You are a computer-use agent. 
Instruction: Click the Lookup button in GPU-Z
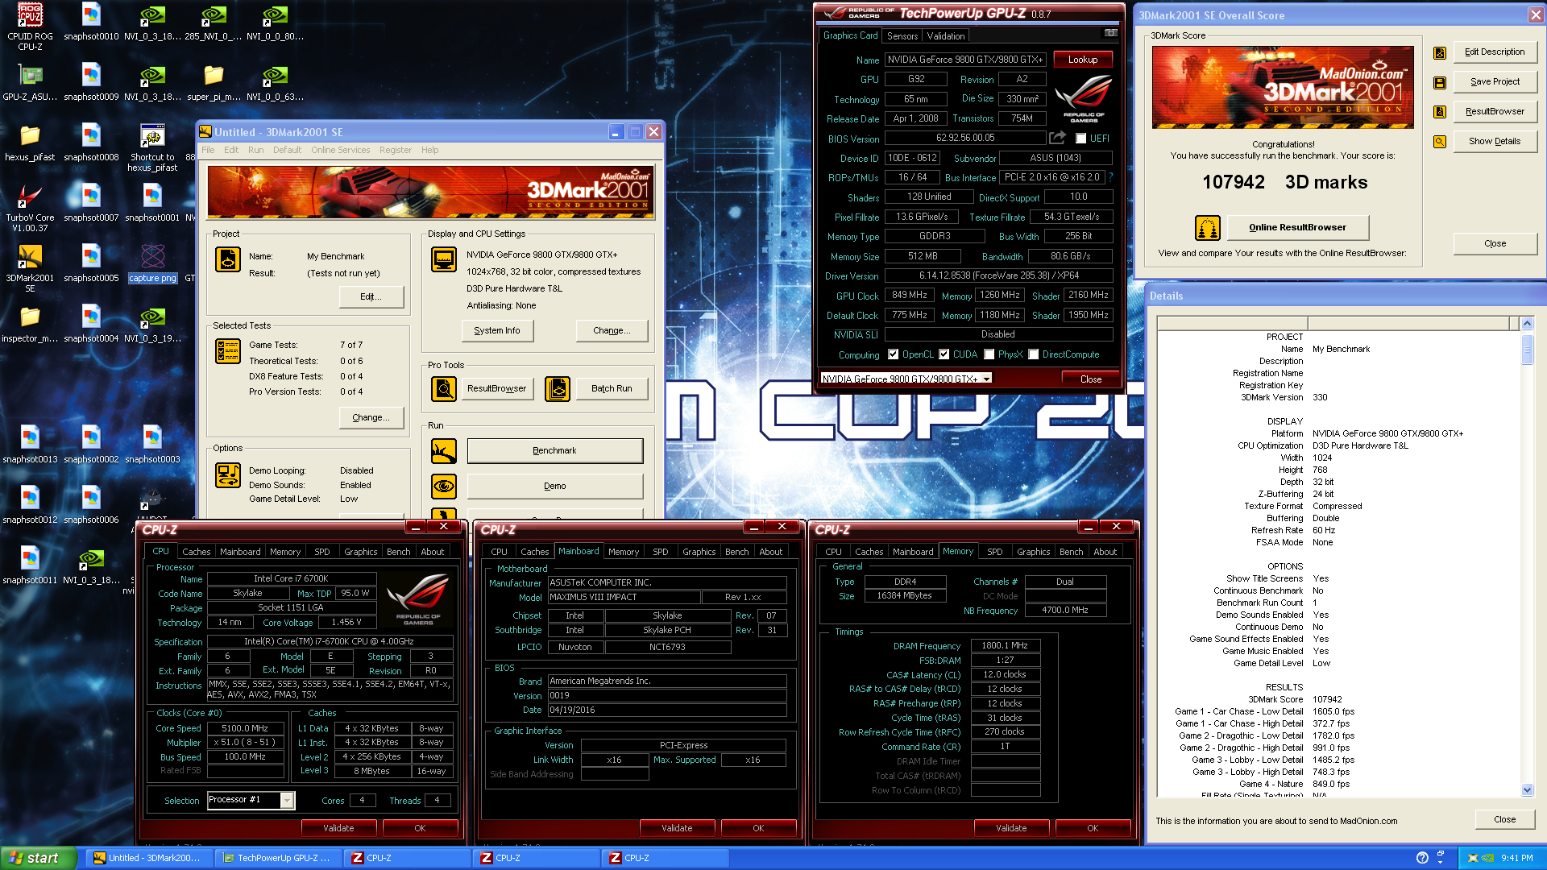click(1083, 60)
